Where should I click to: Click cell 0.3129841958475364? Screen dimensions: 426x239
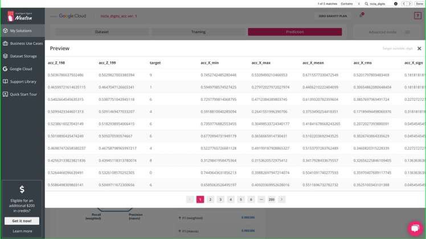click(219, 160)
